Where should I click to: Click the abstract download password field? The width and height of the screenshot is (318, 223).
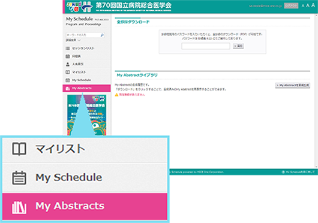coord(206,46)
